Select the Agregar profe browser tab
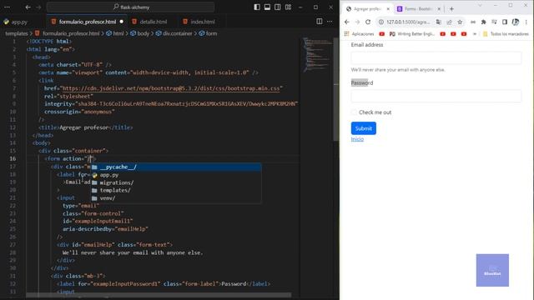Viewport: 534px width, 300px height. (x=367, y=9)
